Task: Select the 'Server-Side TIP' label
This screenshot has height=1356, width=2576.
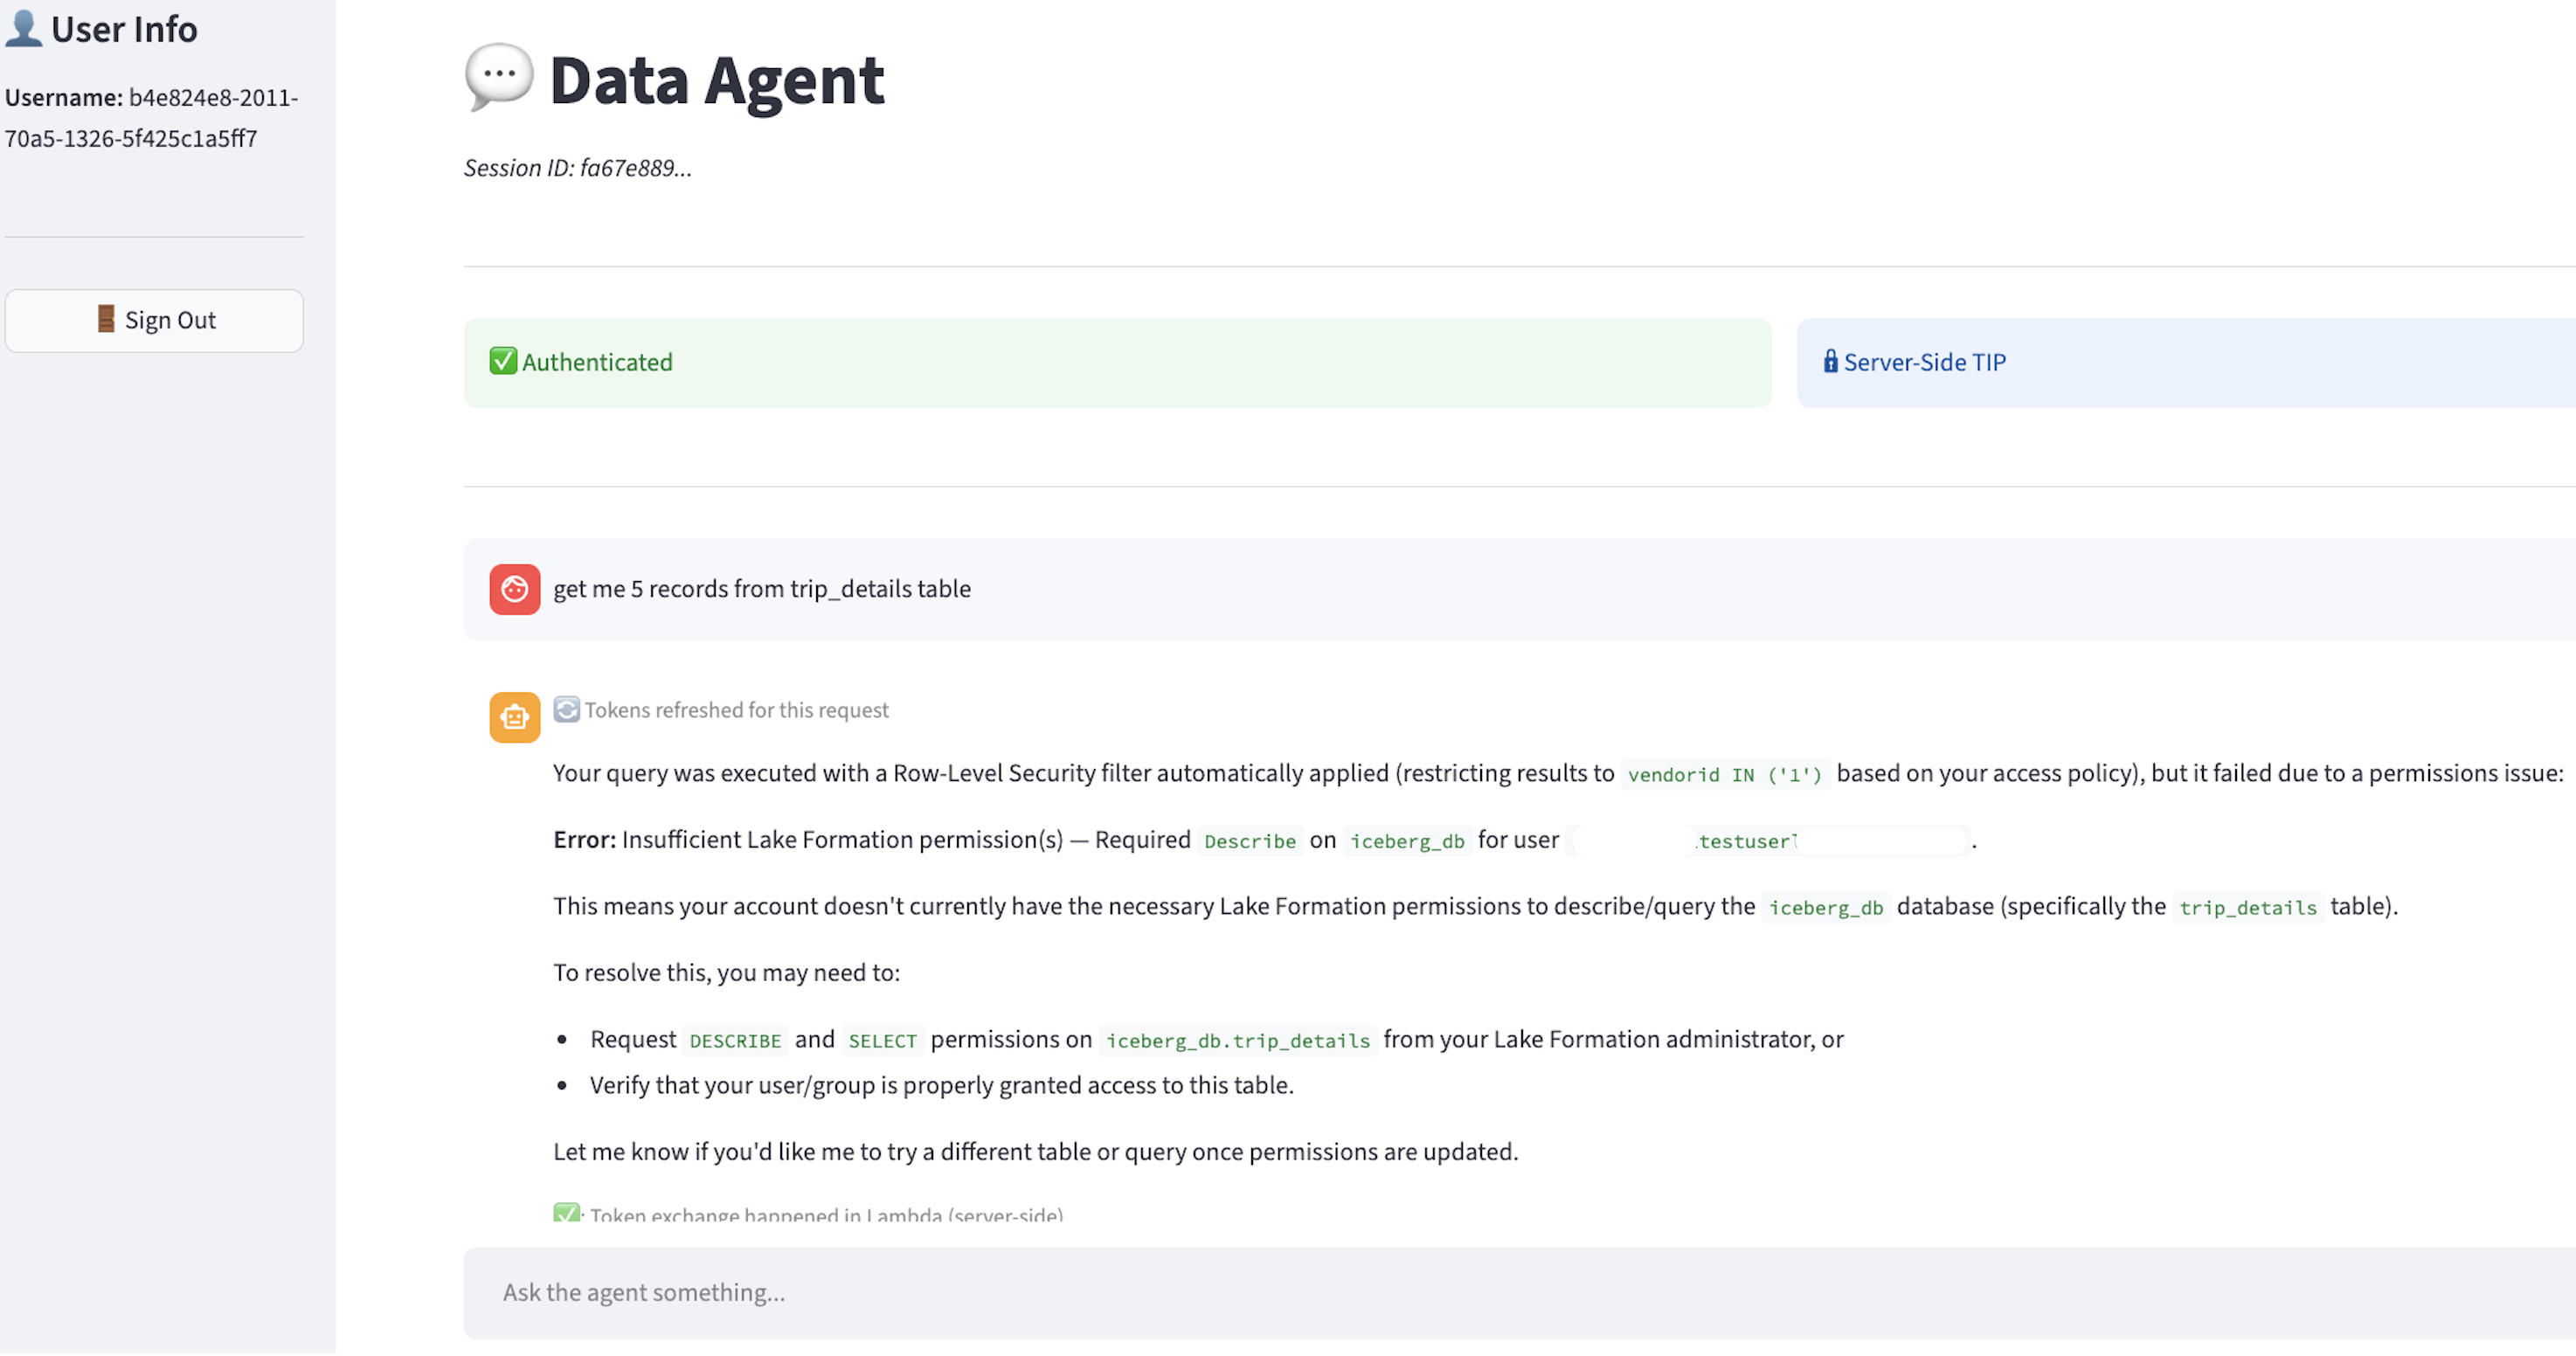Action: (1925, 362)
